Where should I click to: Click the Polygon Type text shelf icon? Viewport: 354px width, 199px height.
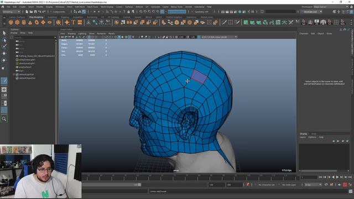74,22
